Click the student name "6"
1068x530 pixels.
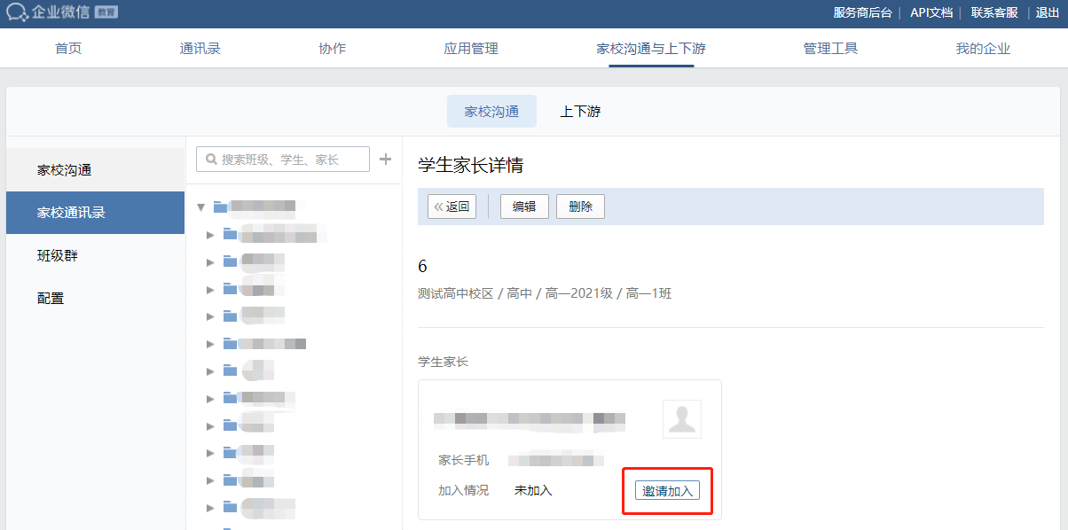pos(422,267)
